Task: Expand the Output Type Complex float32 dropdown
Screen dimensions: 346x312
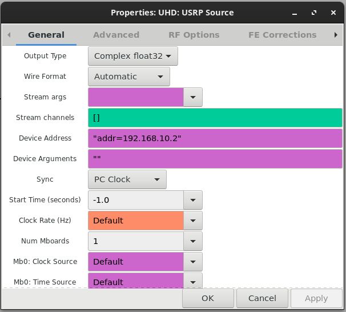Action: coord(133,56)
